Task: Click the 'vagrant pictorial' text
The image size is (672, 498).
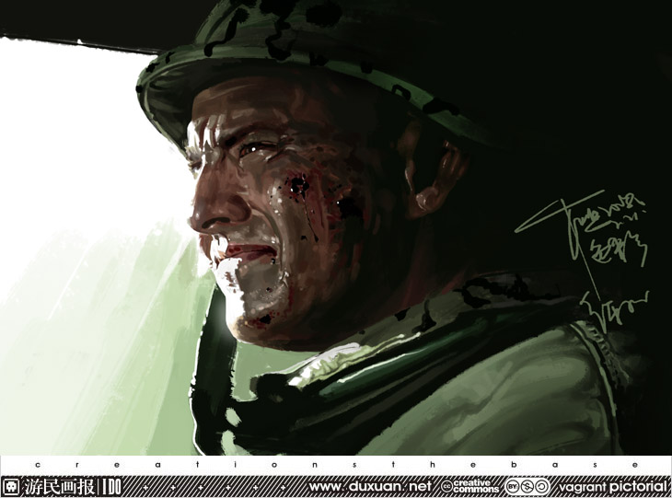Action: (x=613, y=487)
